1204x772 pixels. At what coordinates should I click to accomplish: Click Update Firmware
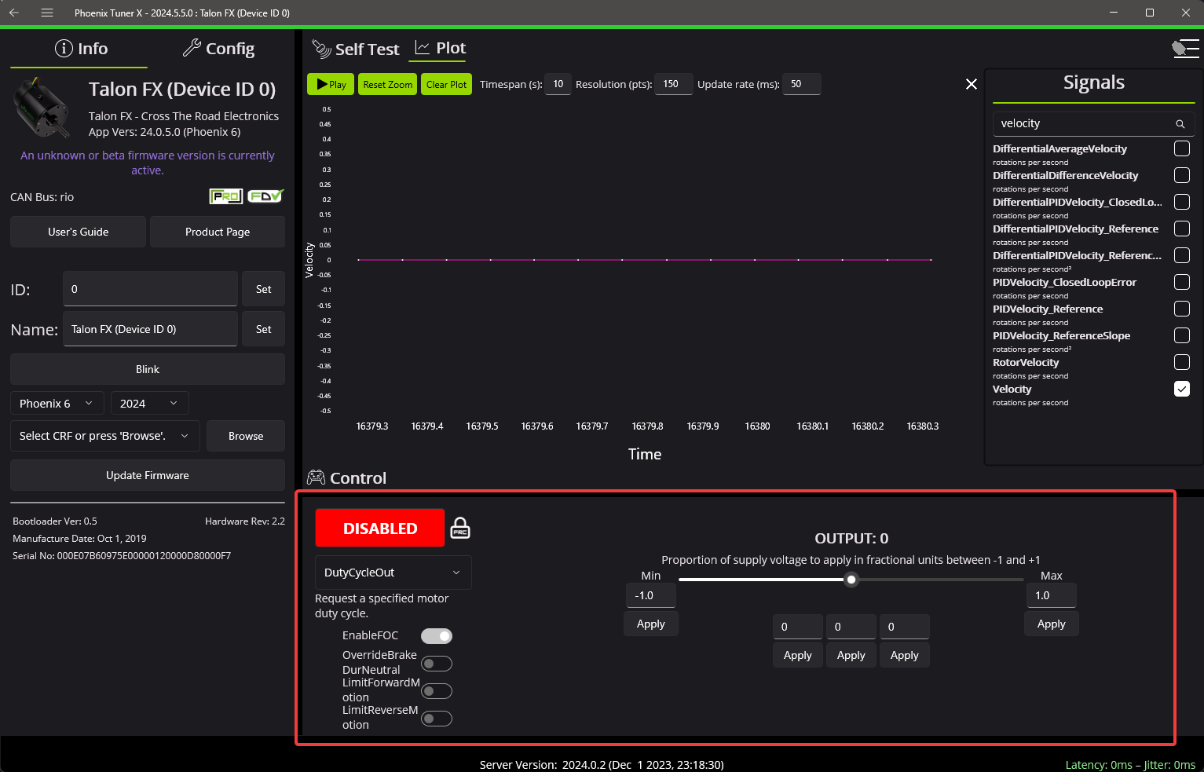coord(148,475)
